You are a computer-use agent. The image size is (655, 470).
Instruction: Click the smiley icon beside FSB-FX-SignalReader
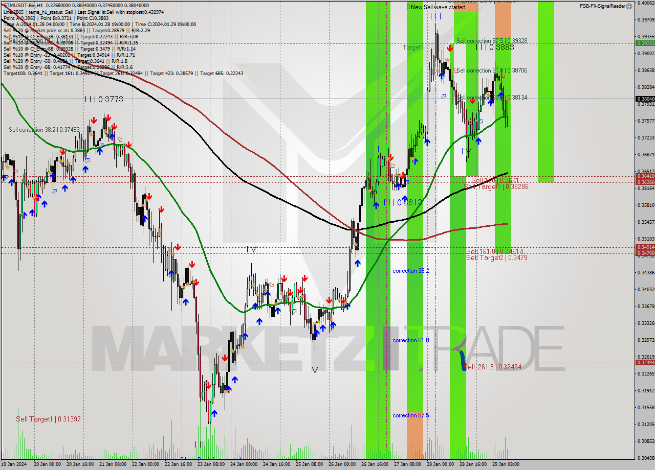point(629,6)
